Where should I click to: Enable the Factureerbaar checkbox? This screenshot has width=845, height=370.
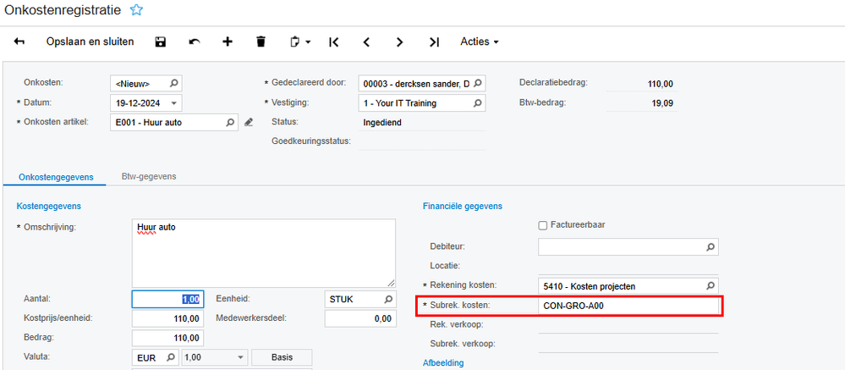tap(543, 225)
